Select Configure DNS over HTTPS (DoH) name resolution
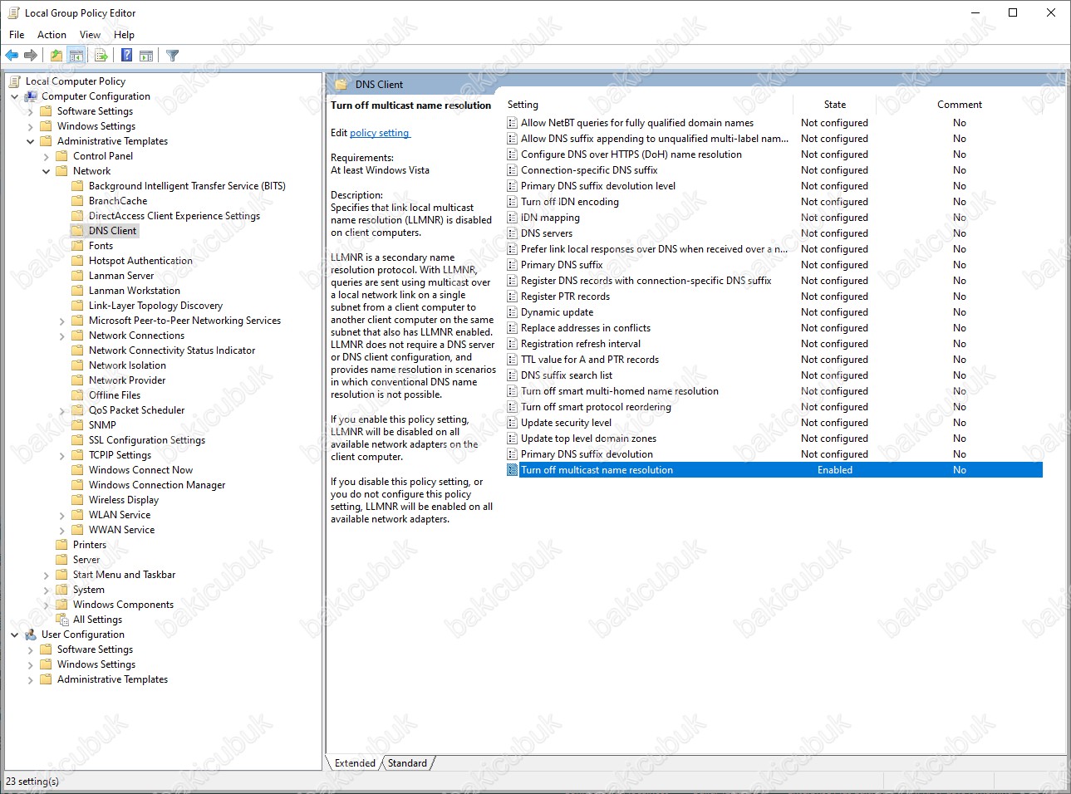The image size is (1071, 794). 631,154
